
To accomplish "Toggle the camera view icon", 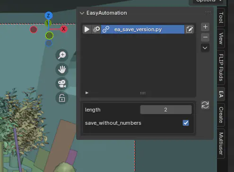I will (x=62, y=84).
